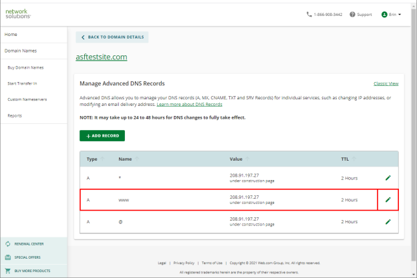Click the Network Solutions logo
417x278 pixels.
pos(18,14)
